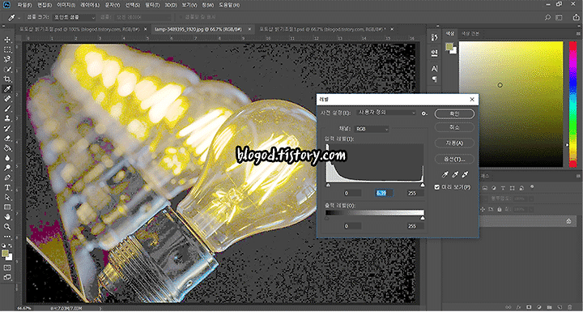This screenshot has height=312, width=583.
Task: Click the 자동(A) auto button
Action: click(x=454, y=143)
